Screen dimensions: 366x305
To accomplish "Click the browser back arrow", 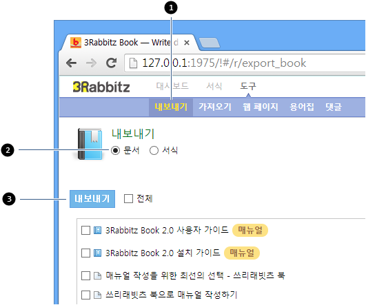I will pos(71,63).
